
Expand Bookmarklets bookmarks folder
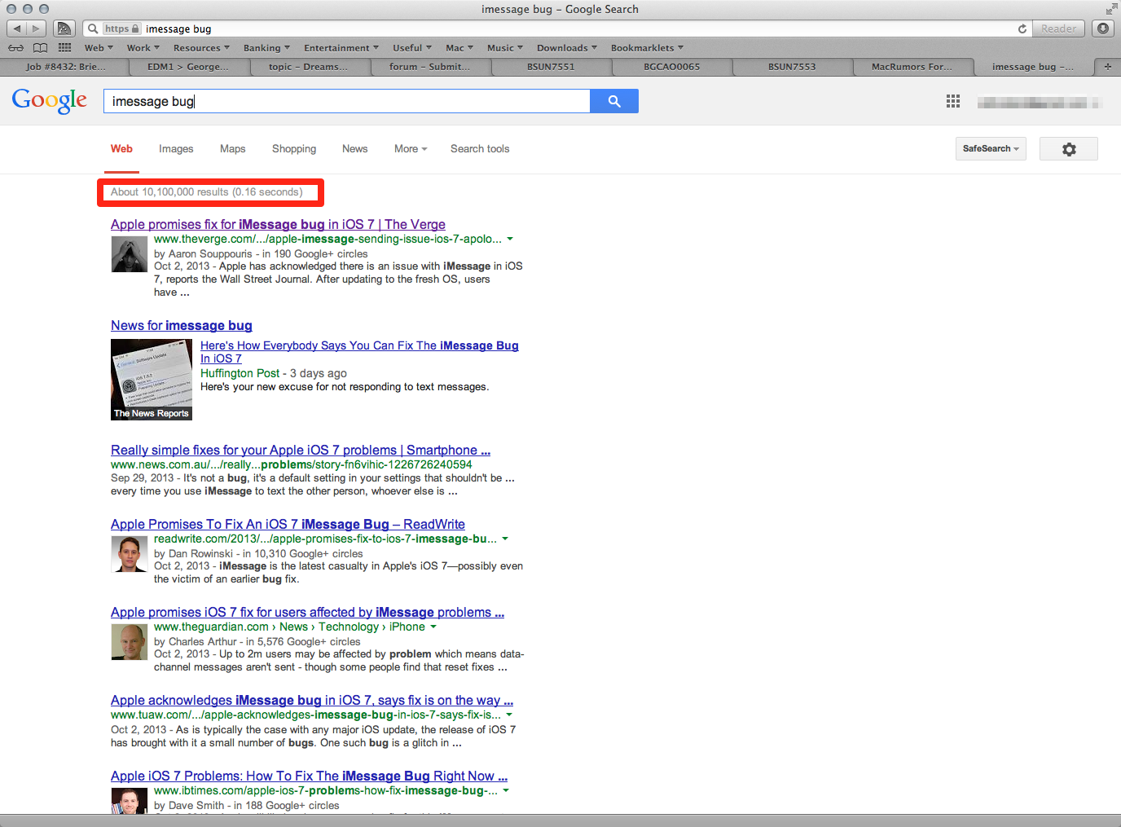pyautogui.click(x=648, y=48)
